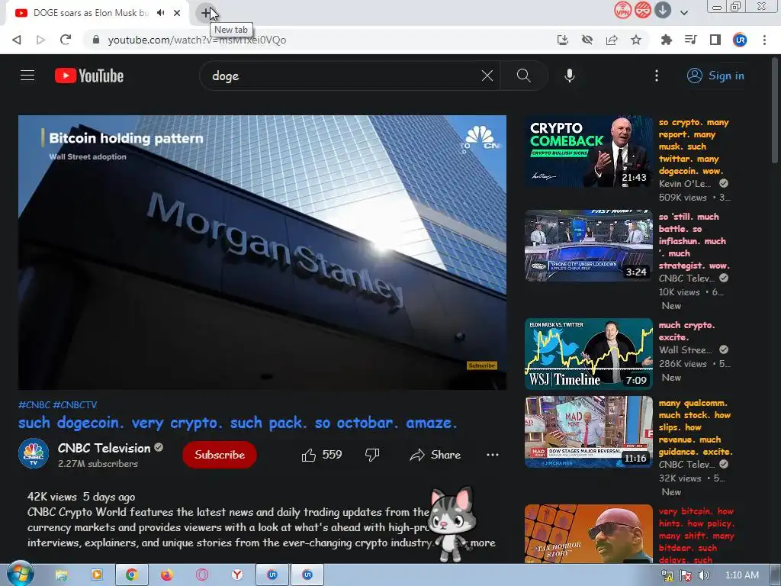Share this page via address bar share icon
781x586 pixels.
[x=612, y=40]
